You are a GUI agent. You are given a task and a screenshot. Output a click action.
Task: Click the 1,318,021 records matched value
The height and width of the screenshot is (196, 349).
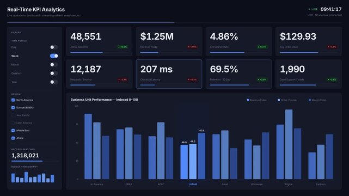point(25,156)
